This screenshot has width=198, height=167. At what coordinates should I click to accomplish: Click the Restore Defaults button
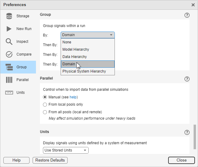(x=50, y=160)
